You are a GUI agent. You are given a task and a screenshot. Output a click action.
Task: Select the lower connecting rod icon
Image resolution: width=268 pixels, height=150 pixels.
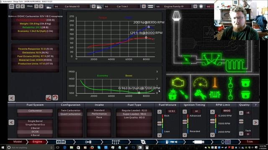[230, 95]
